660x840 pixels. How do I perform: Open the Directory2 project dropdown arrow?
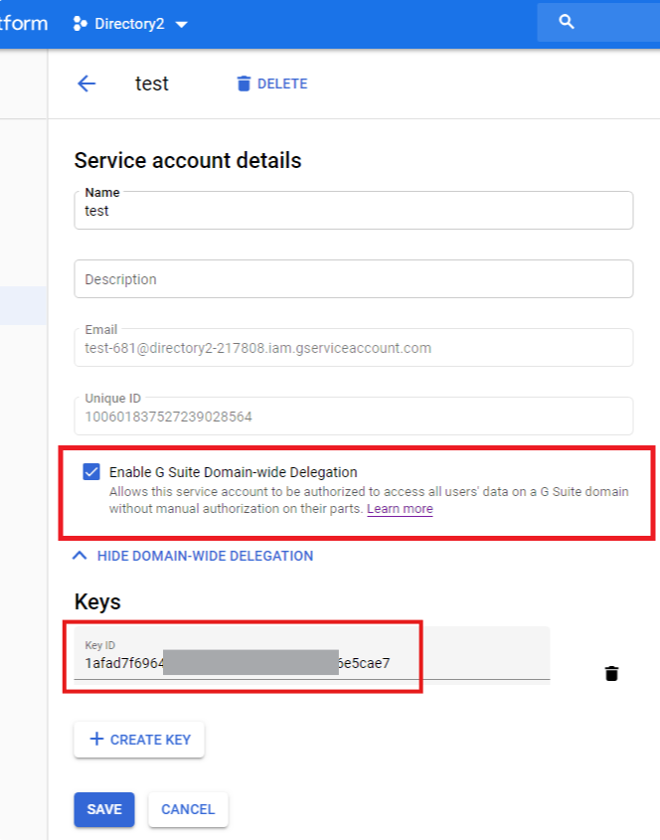click(x=181, y=25)
